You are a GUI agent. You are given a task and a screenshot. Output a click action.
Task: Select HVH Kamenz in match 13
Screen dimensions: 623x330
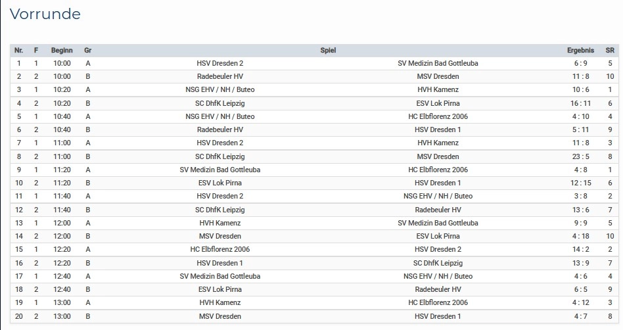219,223
